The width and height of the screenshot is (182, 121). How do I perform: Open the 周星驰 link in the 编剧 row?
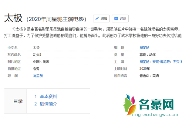(144, 48)
